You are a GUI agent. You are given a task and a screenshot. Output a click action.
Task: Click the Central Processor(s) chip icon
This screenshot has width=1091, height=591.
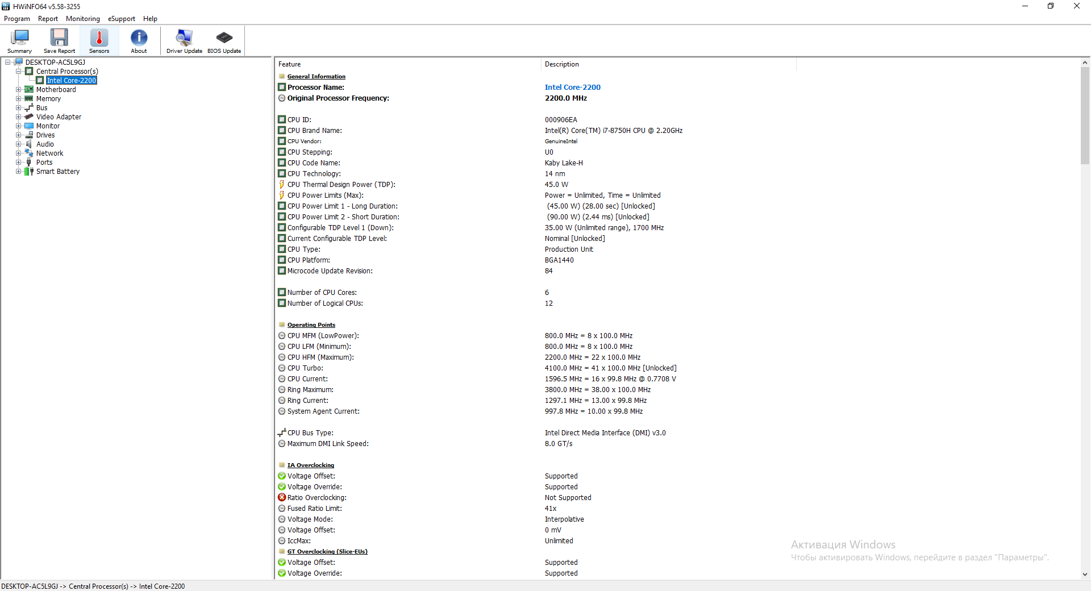[x=29, y=72]
